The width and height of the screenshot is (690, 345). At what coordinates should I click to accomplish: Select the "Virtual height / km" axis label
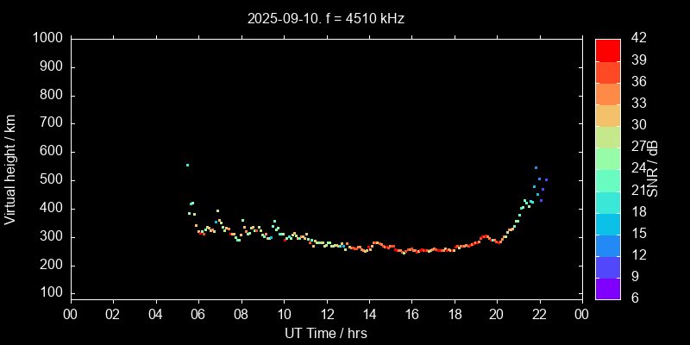click(x=10, y=168)
